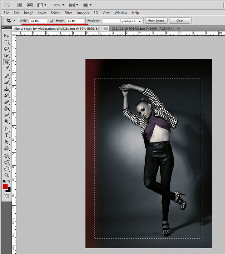Close the like_a_swan document tab
This screenshot has height=254, width=225.
tap(106, 29)
